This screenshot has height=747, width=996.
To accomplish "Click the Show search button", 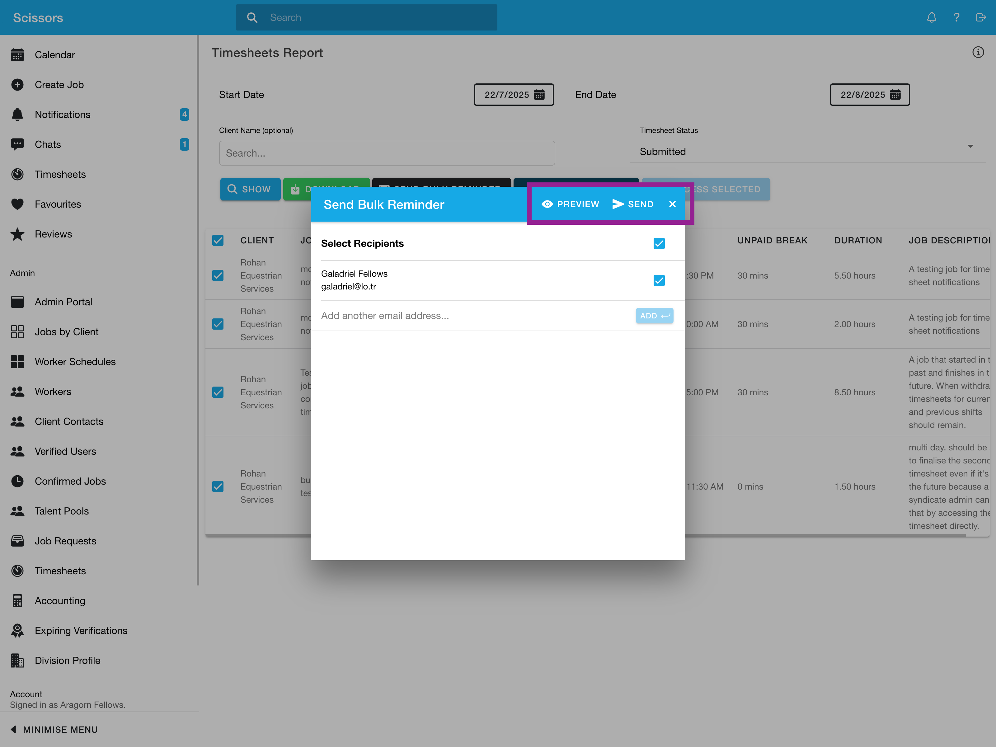I will click(x=250, y=189).
